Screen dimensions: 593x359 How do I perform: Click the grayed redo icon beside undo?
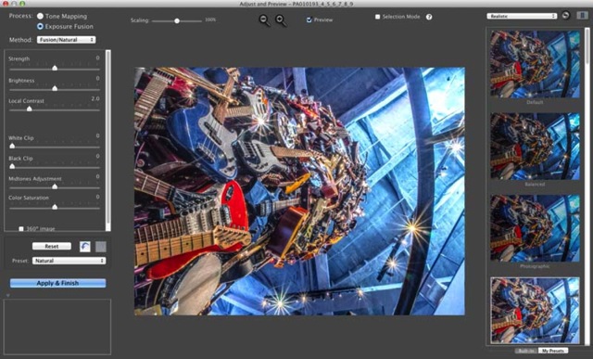[x=101, y=247]
